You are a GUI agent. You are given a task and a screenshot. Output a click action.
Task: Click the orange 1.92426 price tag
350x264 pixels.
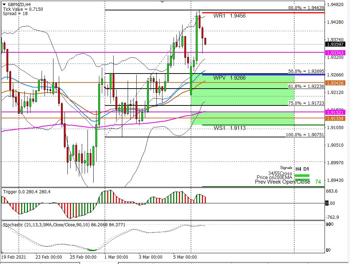pyautogui.click(x=335, y=83)
